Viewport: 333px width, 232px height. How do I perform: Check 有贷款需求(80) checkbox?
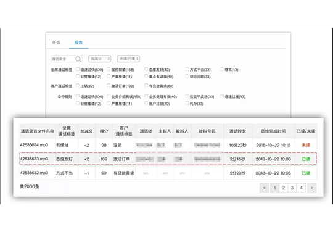(146, 85)
